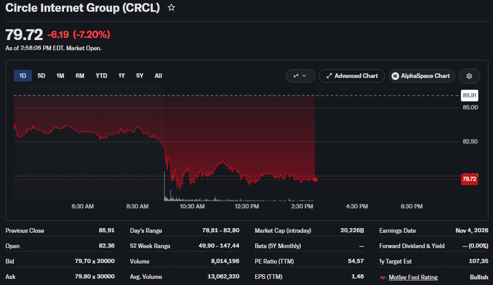This screenshot has width=493, height=285.
Task: Click the Ask value 79.80 x 30000
Action: click(95, 276)
